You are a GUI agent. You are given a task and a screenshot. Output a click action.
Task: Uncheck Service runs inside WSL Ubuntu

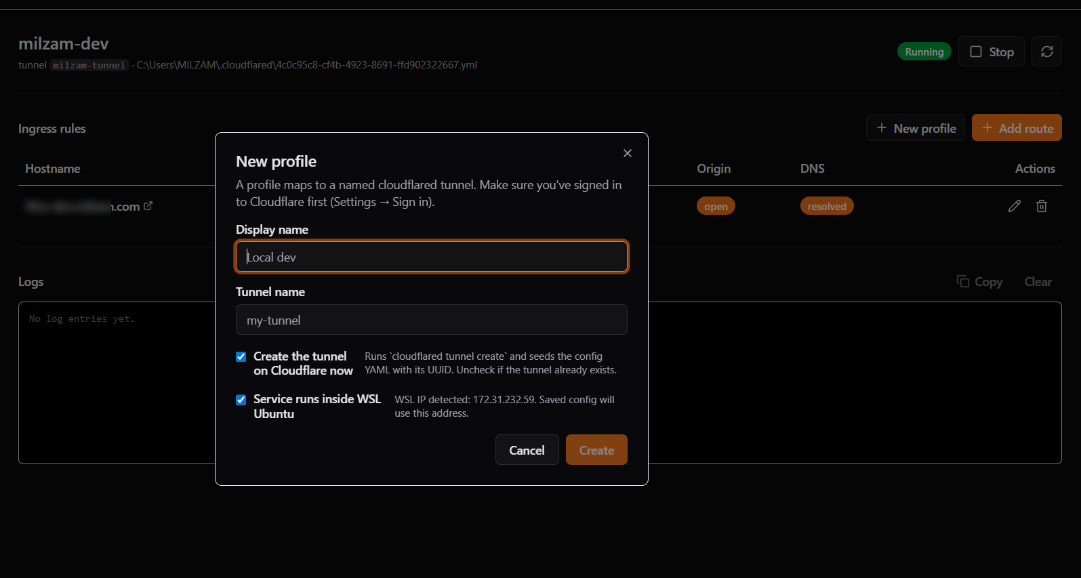(241, 400)
